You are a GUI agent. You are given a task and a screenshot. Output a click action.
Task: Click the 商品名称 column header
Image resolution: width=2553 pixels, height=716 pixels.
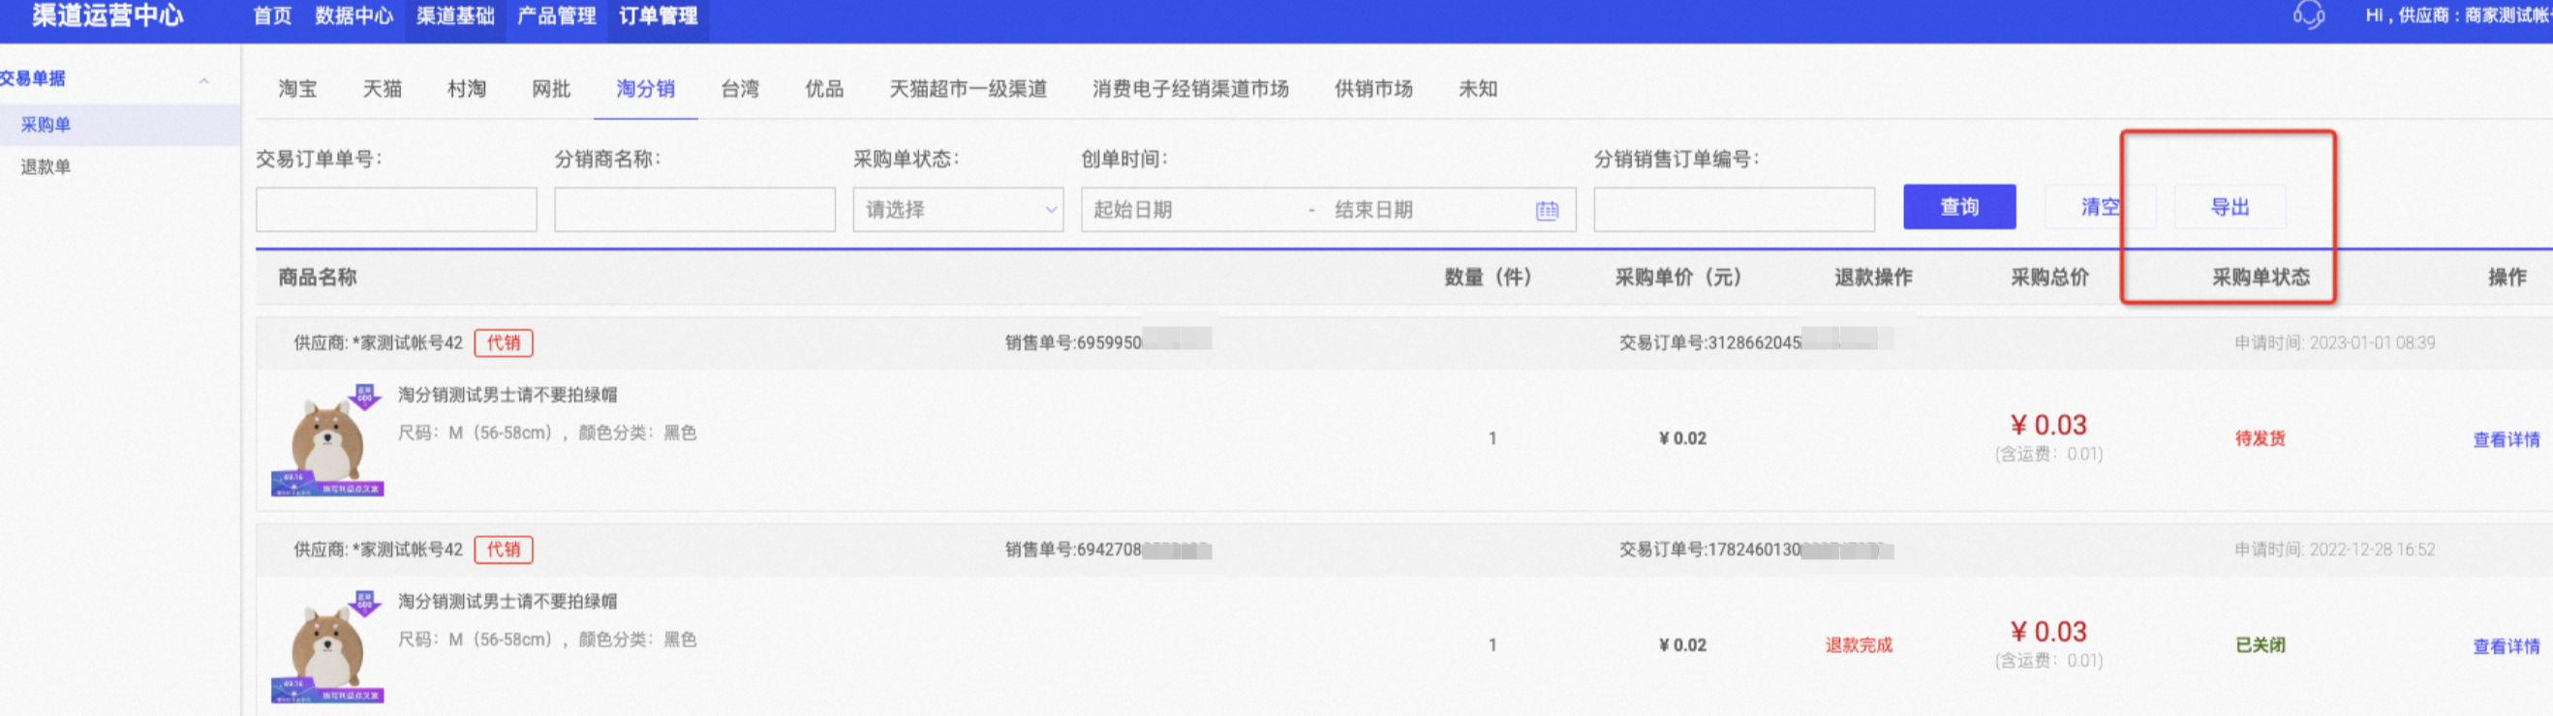317,278
